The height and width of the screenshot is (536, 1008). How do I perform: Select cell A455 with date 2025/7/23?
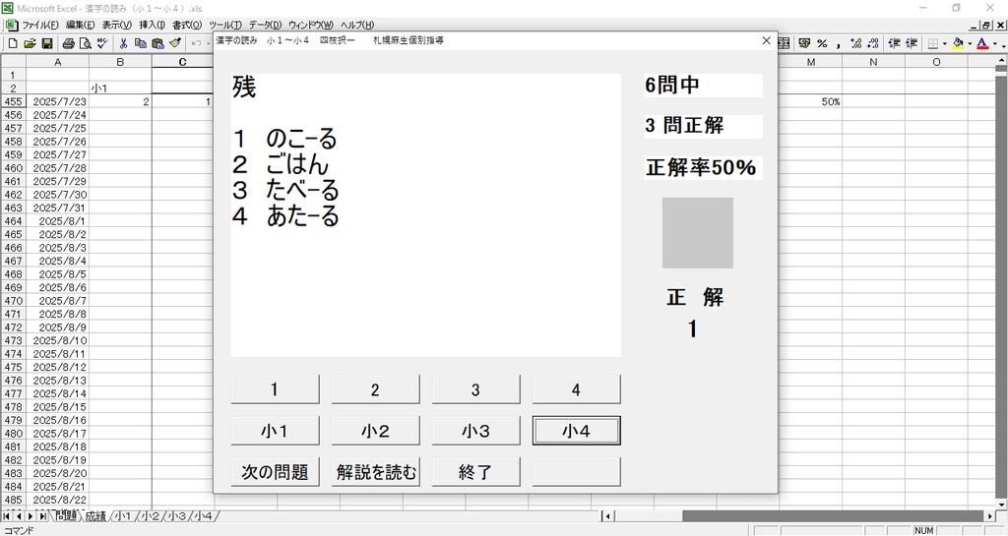point(57,101)
